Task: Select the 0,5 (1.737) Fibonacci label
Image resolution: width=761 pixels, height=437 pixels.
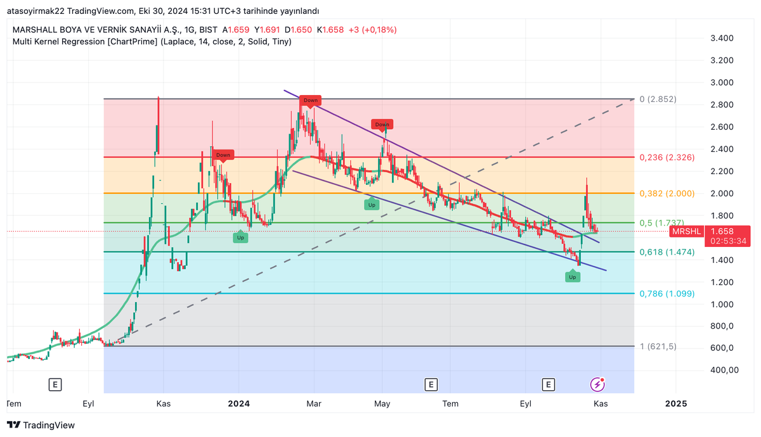Action: tap(661, 222)
